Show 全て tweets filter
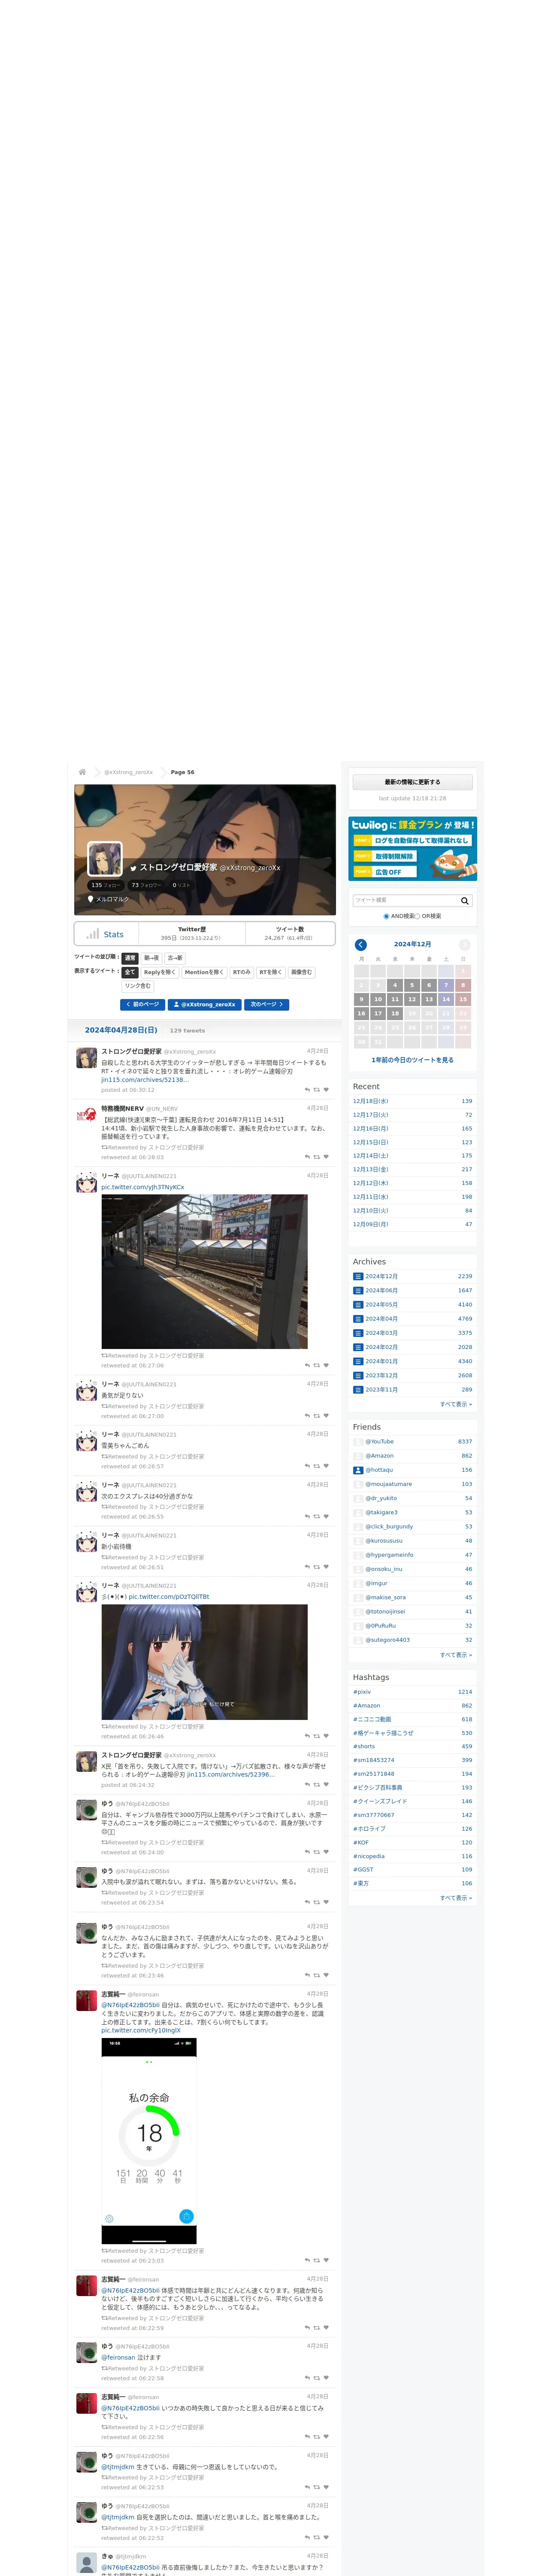551x2576 pixels. tap(130, 972)
